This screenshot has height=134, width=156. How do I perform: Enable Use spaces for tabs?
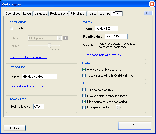84,107
